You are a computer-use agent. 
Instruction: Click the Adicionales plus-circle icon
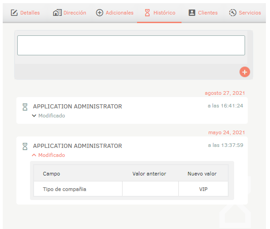point(99,13)
